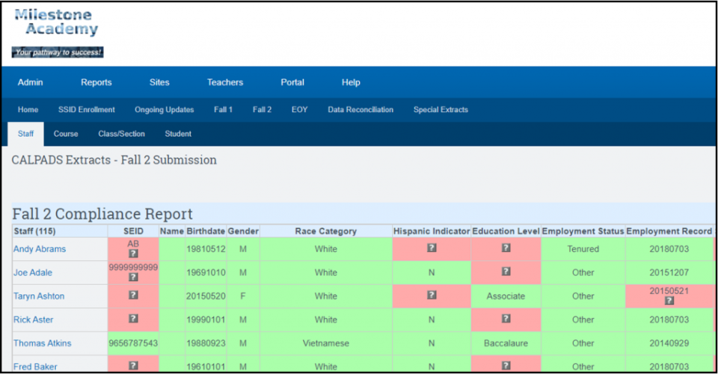Click the question mark under employment record 20150521
Image resolution: width=718 pixels, height=374 pixels.
pyautogui.click(x=669, y=300)
